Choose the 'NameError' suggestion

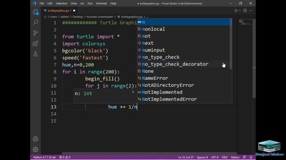(183, 78)
